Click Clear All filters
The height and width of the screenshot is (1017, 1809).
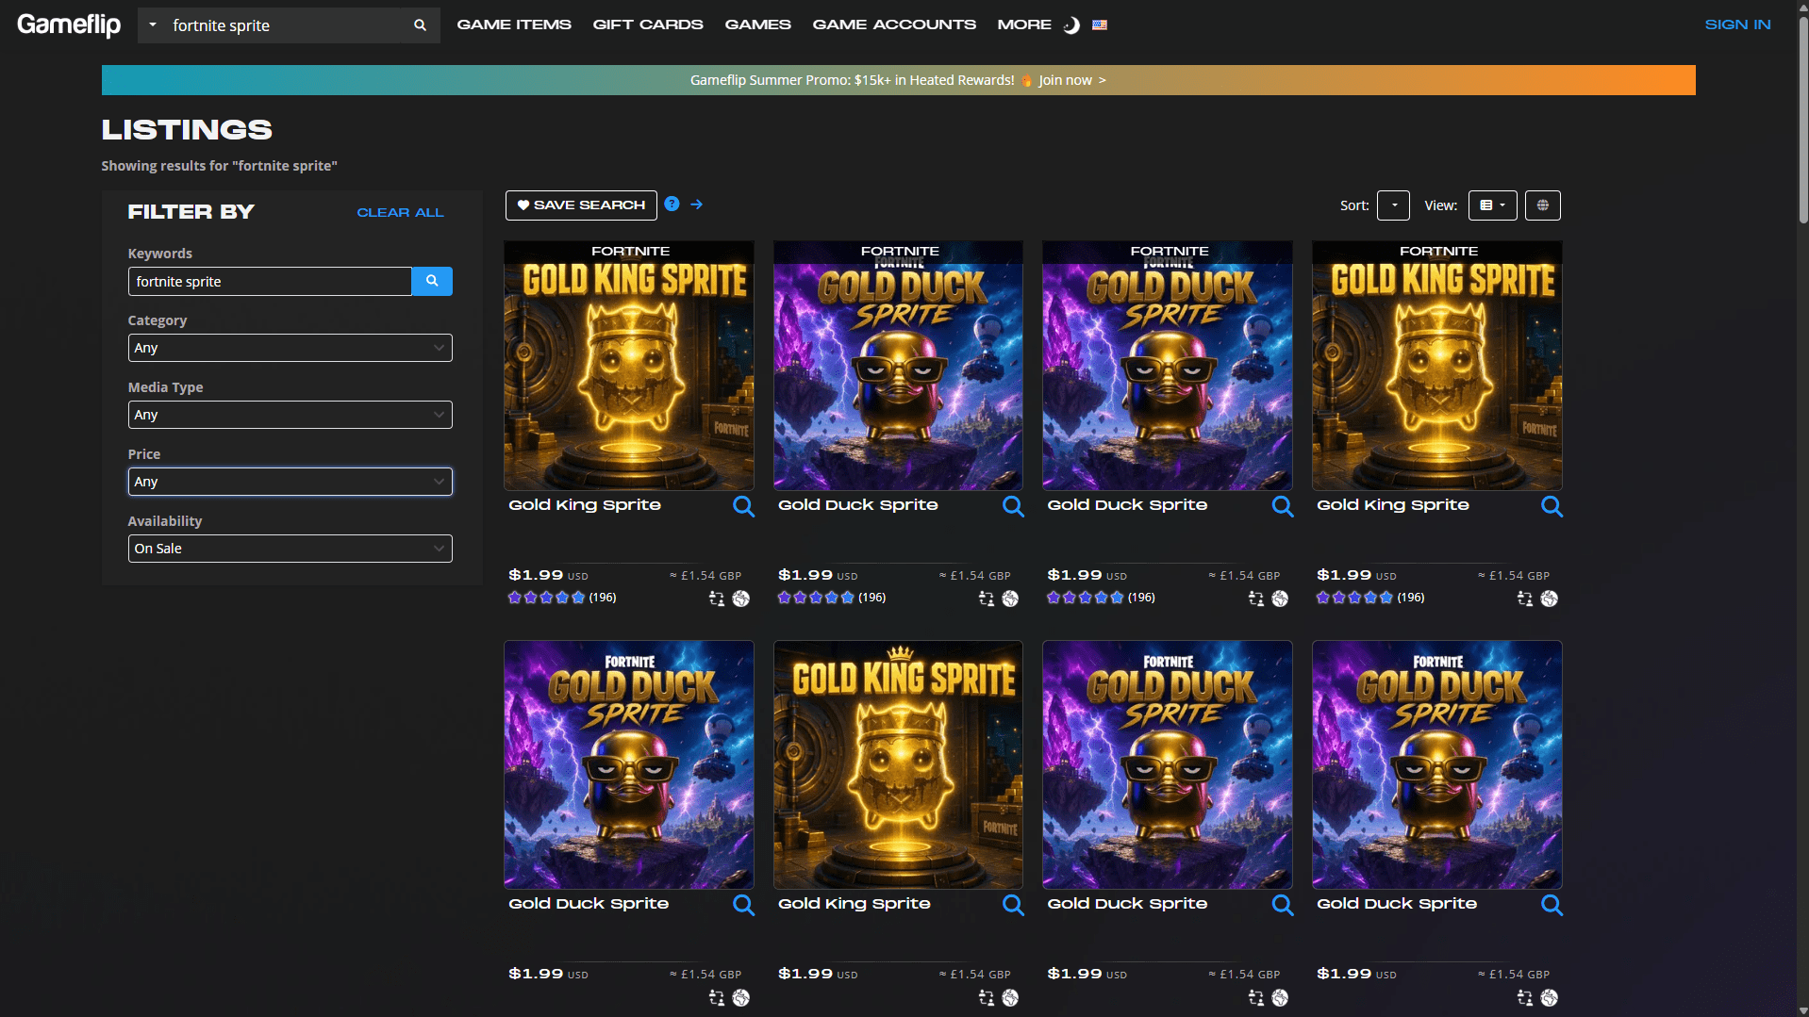coord(400,213)
